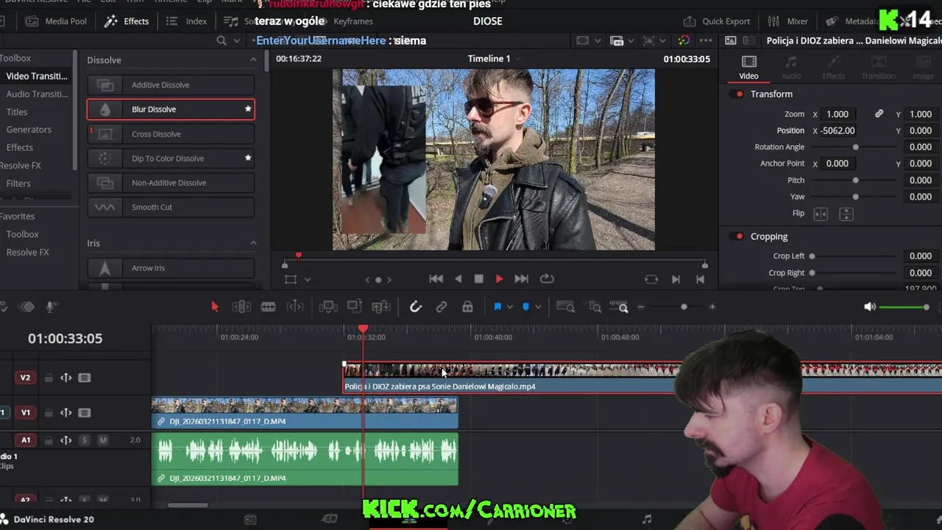Screen dimensions: 942x530
Task: Go to first frame in viewer
Action: point(436,279)
